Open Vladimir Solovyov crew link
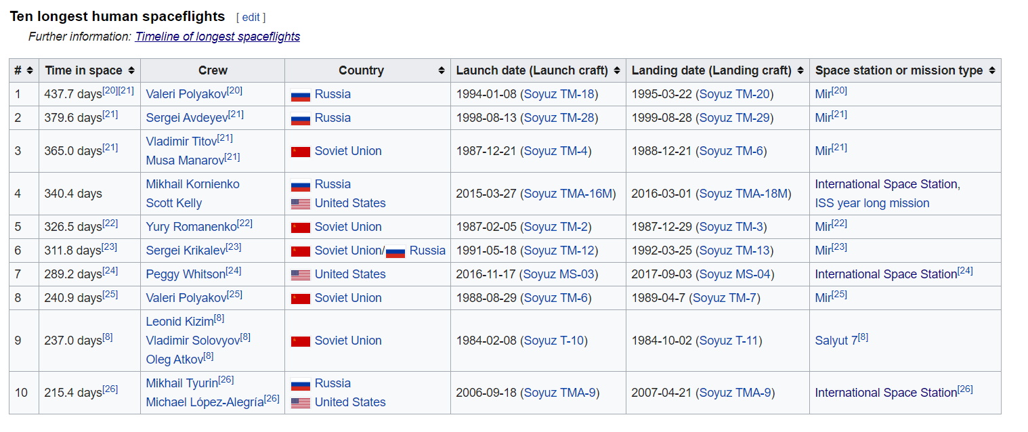Screen dimensions: 1028x432 pos(192,341)
